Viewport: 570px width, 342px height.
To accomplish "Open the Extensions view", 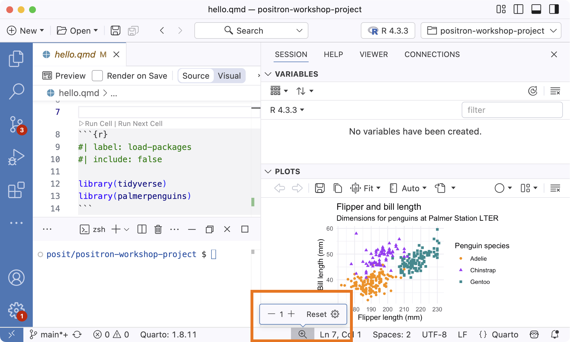I will (x=16, y=190).
